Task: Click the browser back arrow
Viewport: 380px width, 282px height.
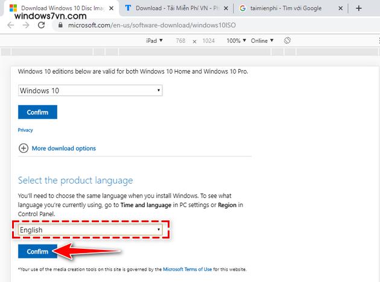Action: click(x=9, y=25)
